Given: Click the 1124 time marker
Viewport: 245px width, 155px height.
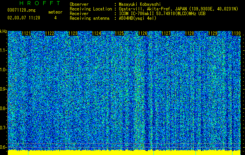Looking at the screenshot, I should pos(97,33).
